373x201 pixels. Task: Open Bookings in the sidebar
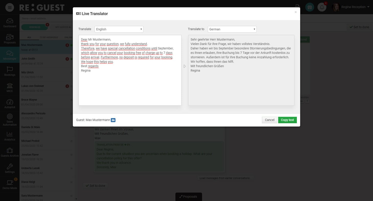[10, 71]
